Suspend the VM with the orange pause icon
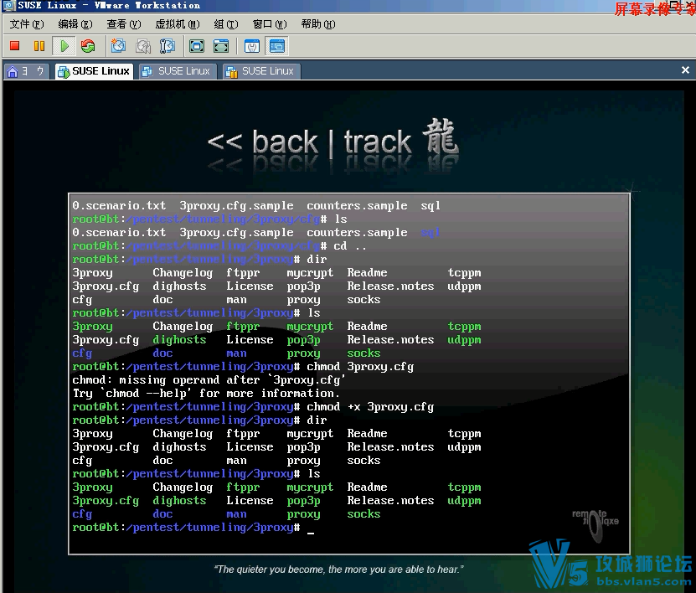Screen dimensions: 696x593 tap(39, 46)
